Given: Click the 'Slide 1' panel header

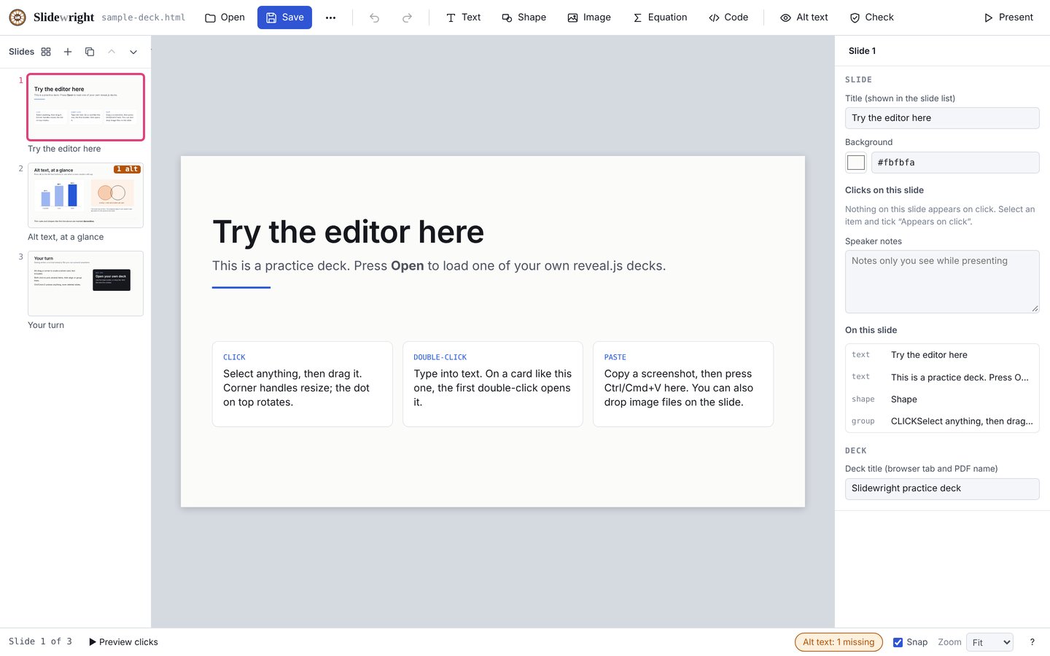Looking at the screenshot, I should pos(862,51).
